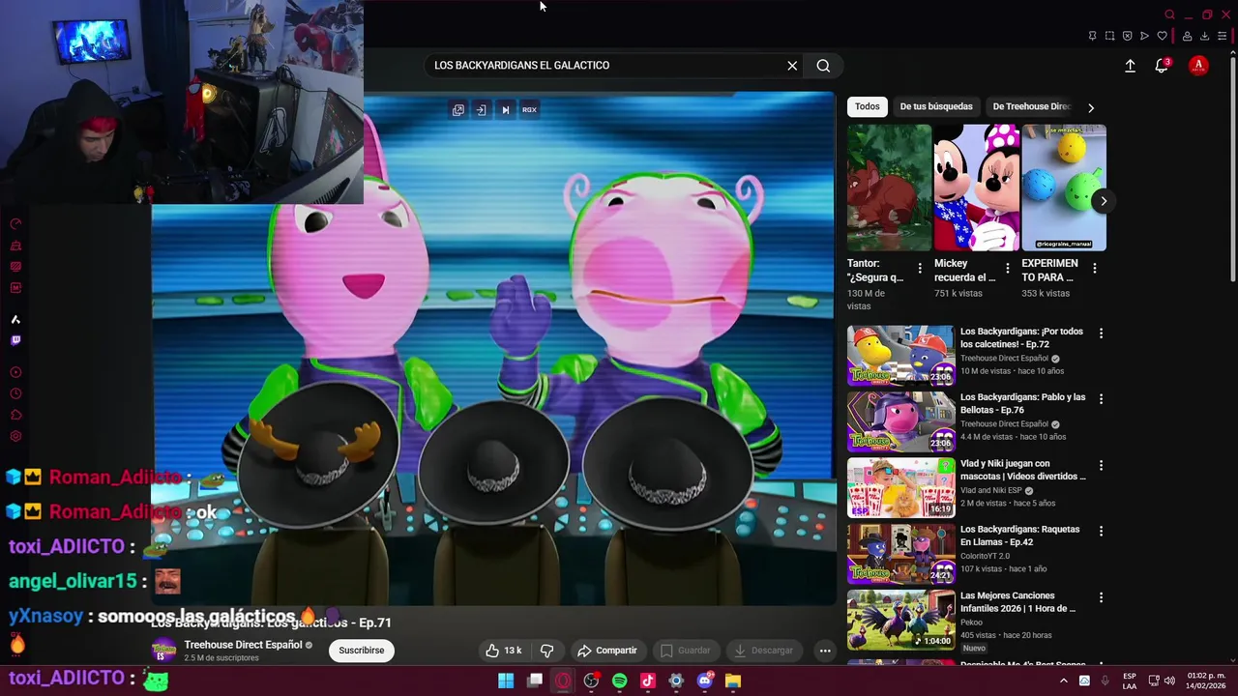The image size is (1238, 696).
Task: Click the Compartir share button
Action: pos(606,651)
